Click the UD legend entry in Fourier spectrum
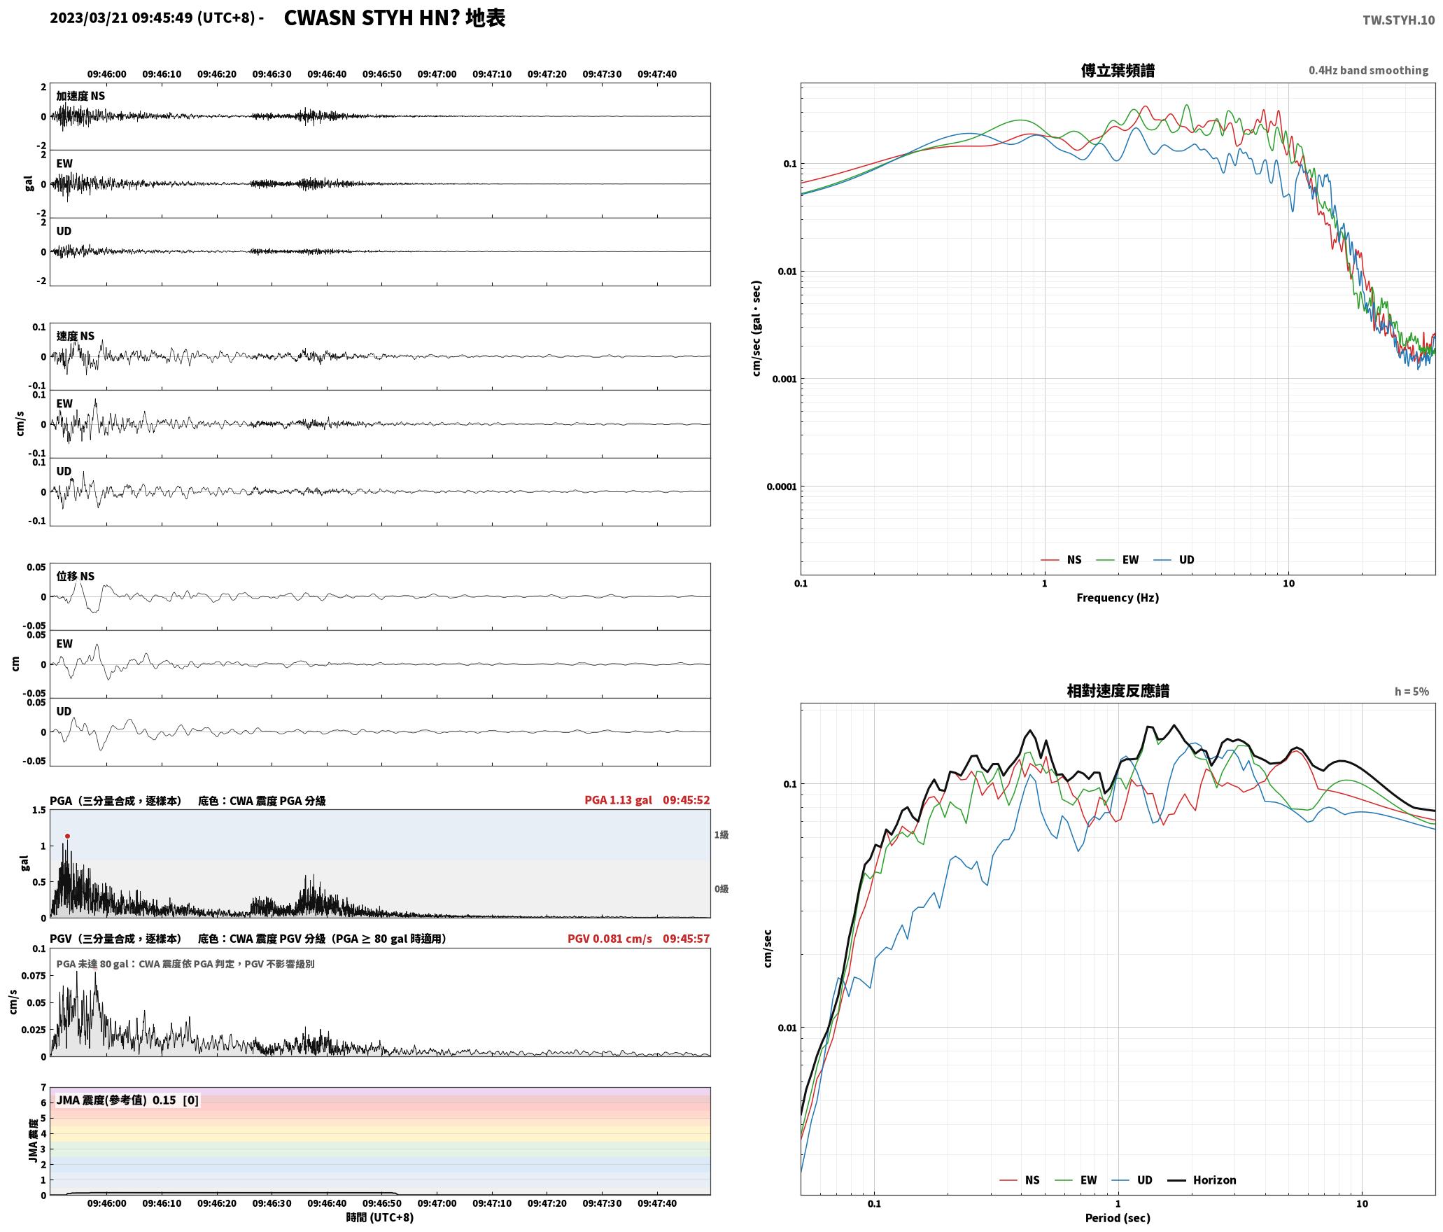Image resolution: width=1443 pixels, height=1232 pixels. click(x=1174, y=560)
